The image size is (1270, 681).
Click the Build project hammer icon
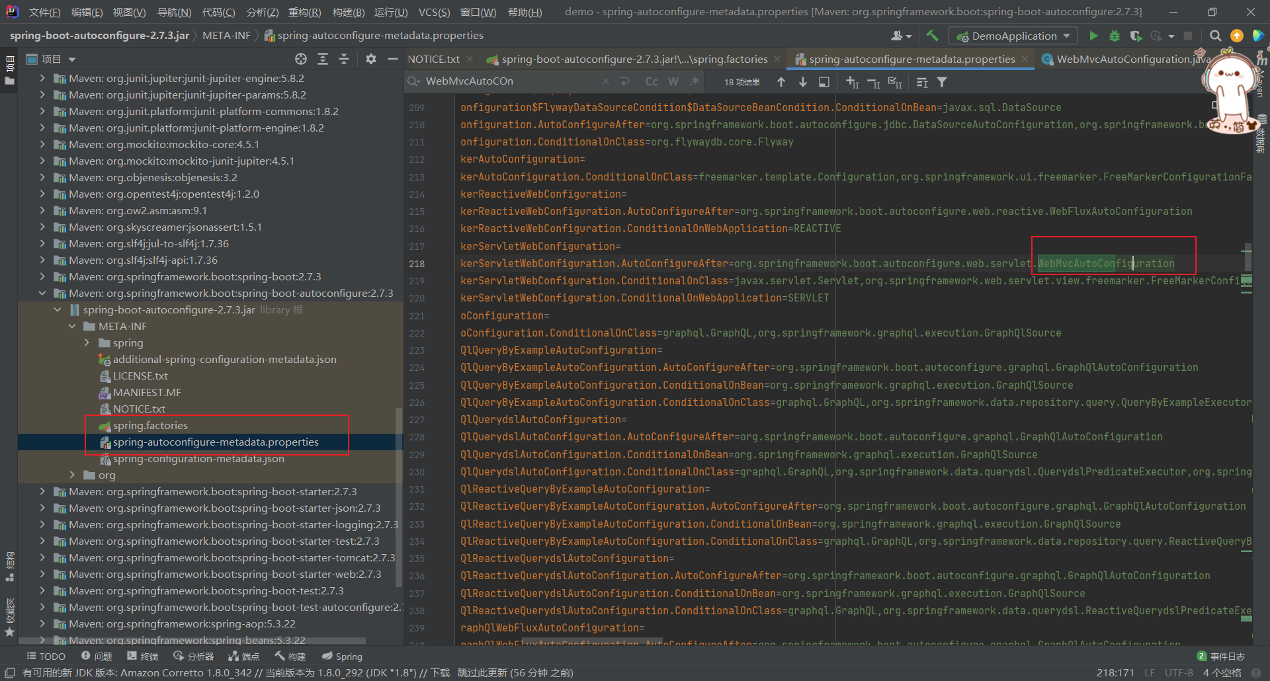(932, 36)
